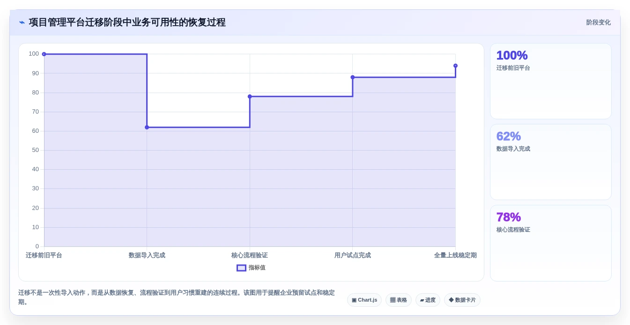
Task: Click the 78% figure in third card
Action: [509, 217]
